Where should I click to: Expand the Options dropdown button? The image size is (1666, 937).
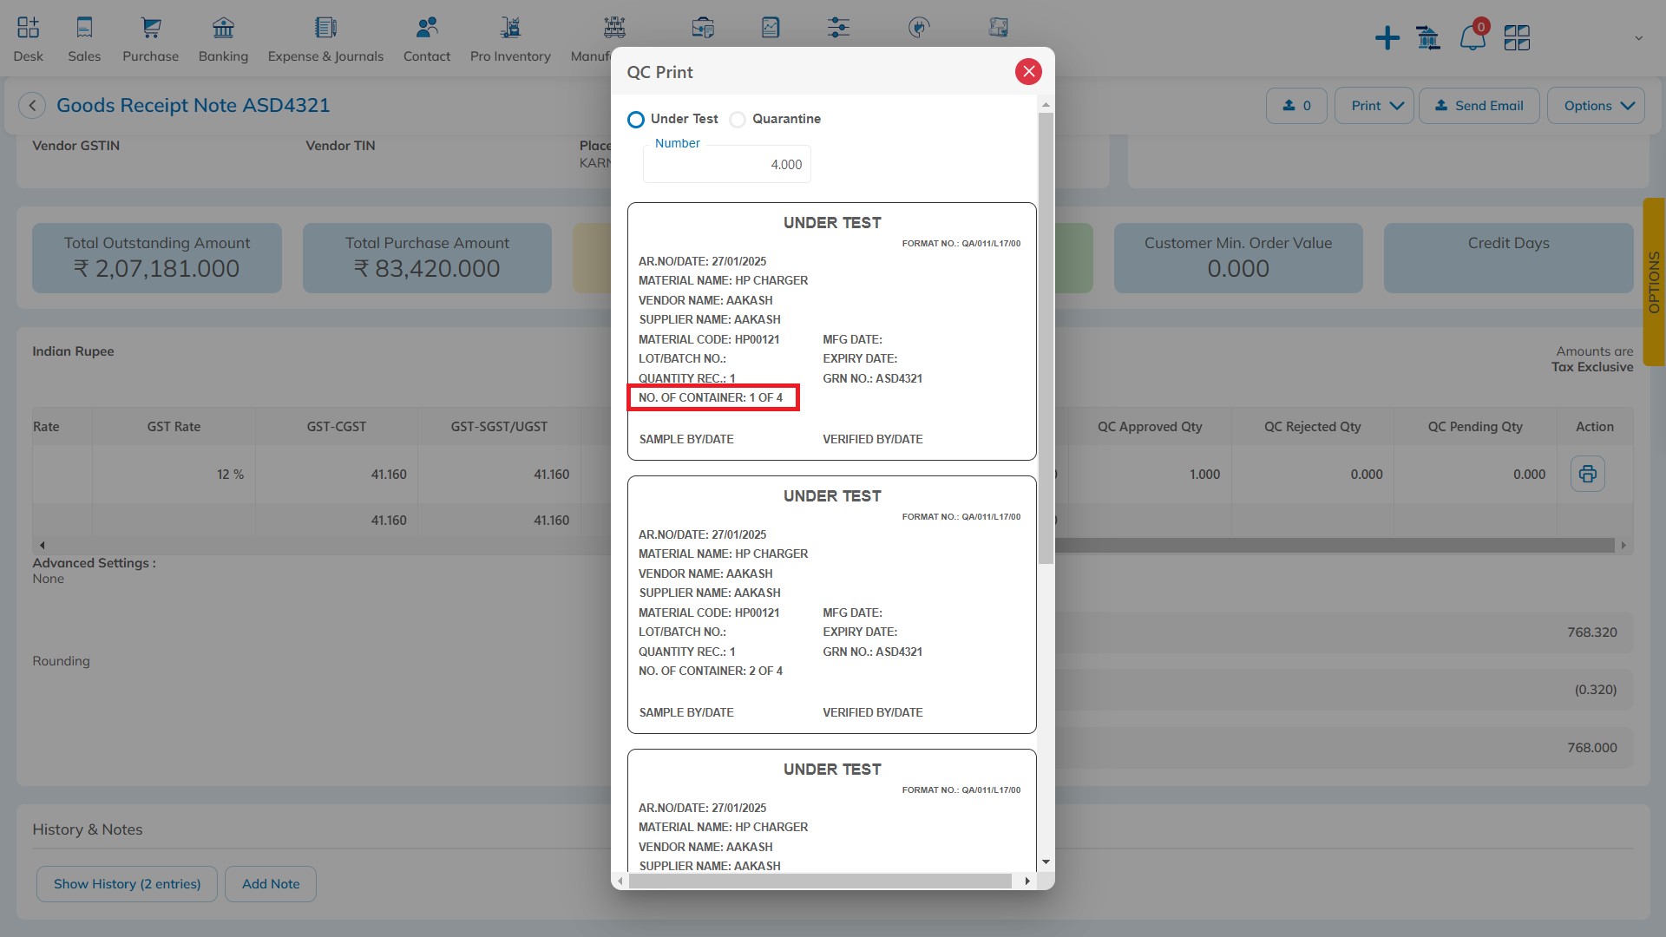pyautogui.click(x=1596, y=106)
